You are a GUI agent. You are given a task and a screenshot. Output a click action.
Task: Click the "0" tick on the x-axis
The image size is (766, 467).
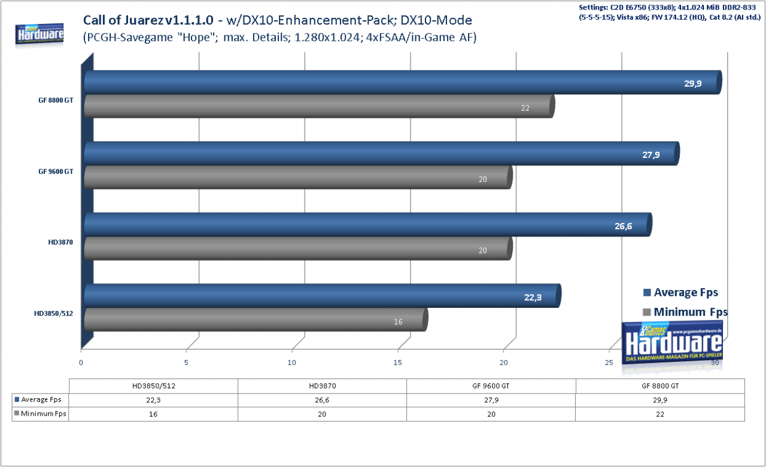click(x=81, y=363)
